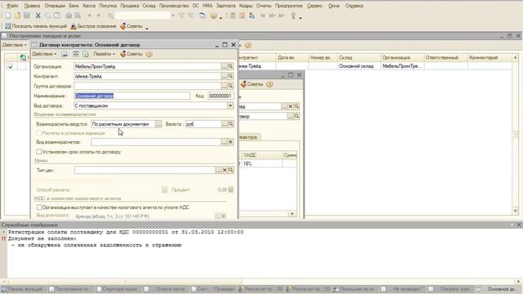
Task: Open the magnifier lookup for 'Тип цен' field
Action: tap(230, 170)
